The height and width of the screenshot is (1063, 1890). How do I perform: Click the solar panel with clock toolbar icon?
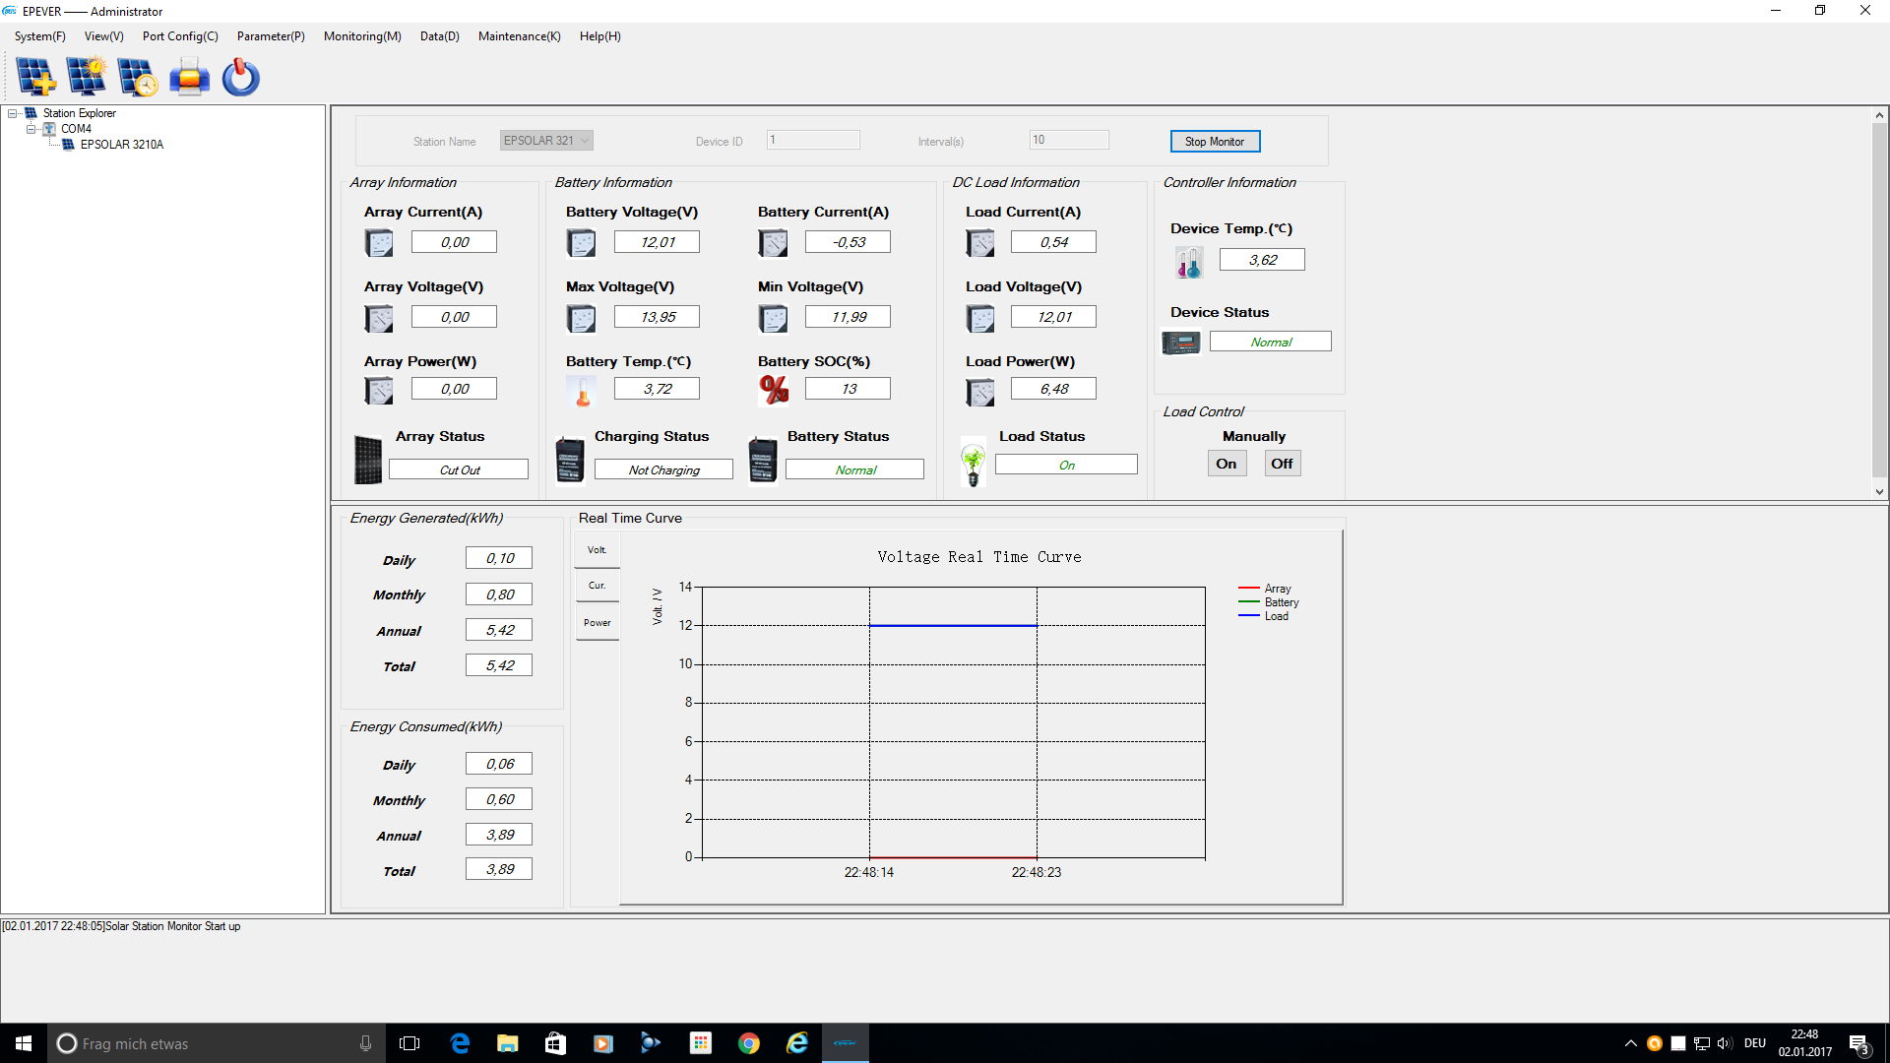pos(138,77)
